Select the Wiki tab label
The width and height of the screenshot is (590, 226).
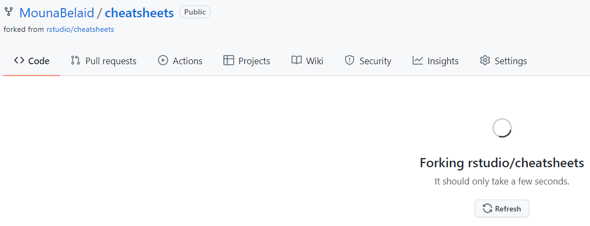pyautogui.click(x=315, y=61)
